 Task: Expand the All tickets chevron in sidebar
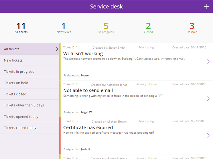point(57,49)
